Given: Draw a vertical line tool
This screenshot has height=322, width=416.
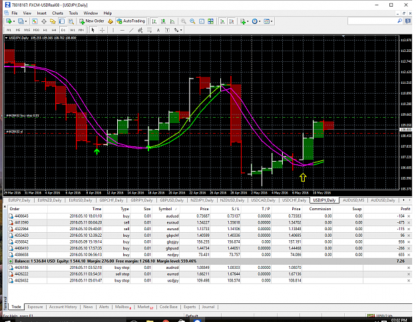Looking at the screenshot, I should [113, 30].
